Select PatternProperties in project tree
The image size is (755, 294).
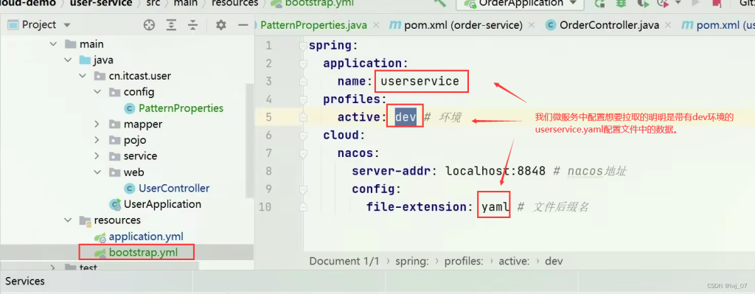tap(181, 108)
